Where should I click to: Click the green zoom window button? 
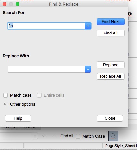pyautogui.click(x=18, y=4)
